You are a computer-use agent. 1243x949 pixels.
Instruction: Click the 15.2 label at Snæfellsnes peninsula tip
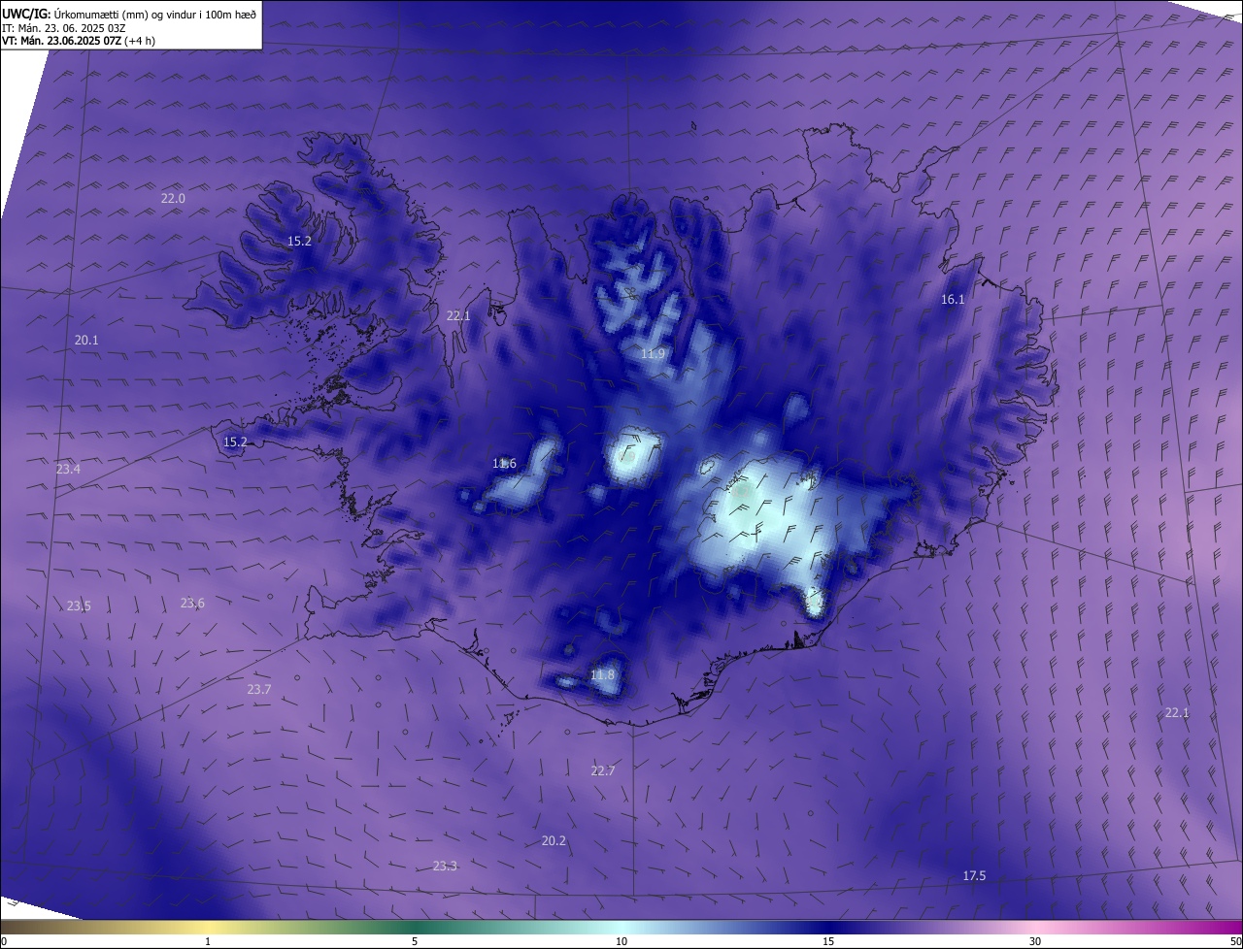[235, 442]
